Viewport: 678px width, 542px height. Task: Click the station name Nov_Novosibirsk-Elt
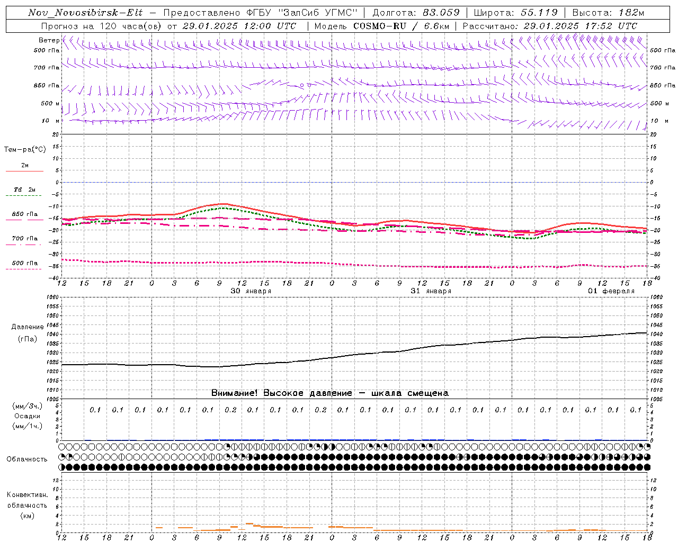(x=85, y=13)
